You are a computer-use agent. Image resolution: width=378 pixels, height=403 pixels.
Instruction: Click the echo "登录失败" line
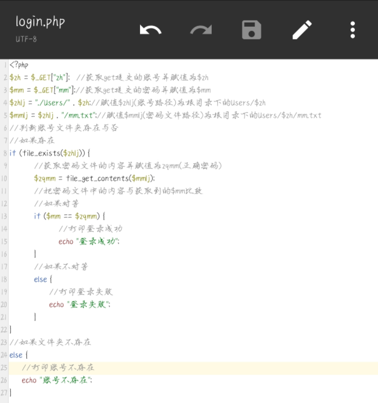79,305
